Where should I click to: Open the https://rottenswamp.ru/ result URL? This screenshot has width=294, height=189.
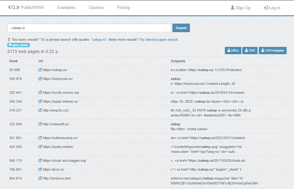pyautogui.click(x=60, y=138)
